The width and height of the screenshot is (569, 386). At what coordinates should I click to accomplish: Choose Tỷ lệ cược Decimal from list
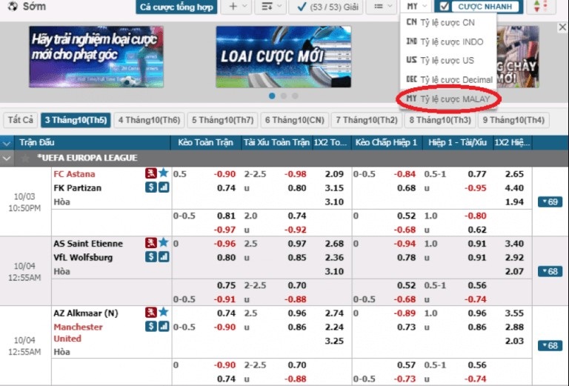[x=448, y=79]
